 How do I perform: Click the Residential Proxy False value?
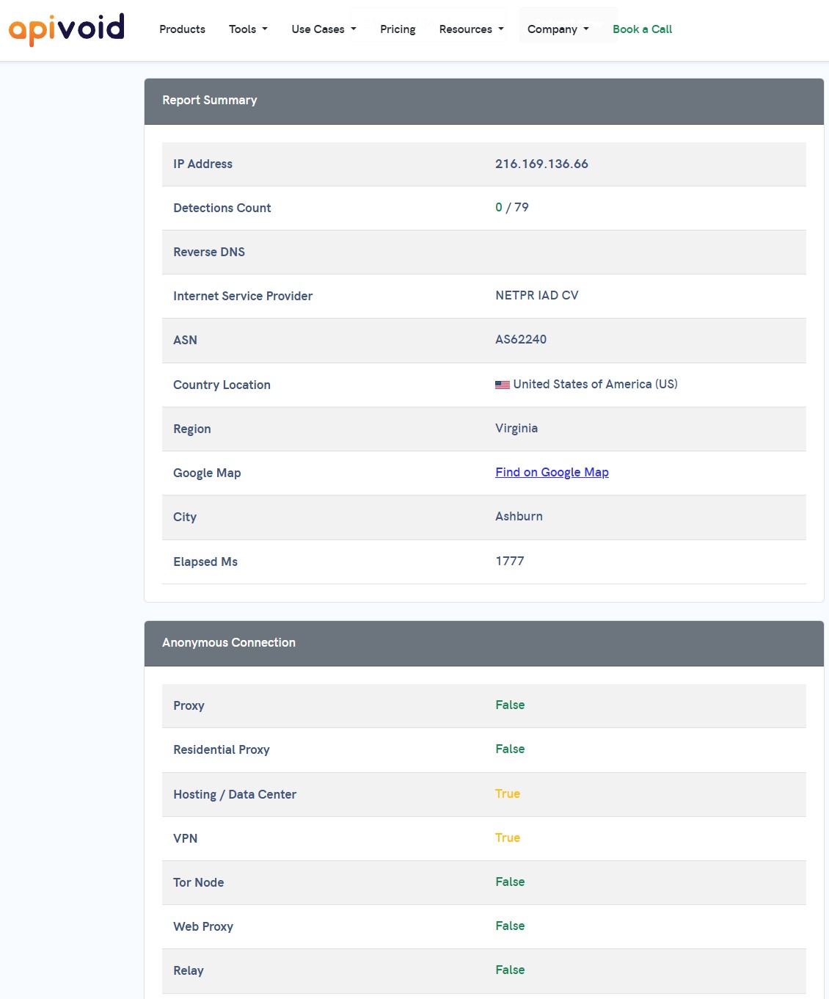tap(510, 749)
